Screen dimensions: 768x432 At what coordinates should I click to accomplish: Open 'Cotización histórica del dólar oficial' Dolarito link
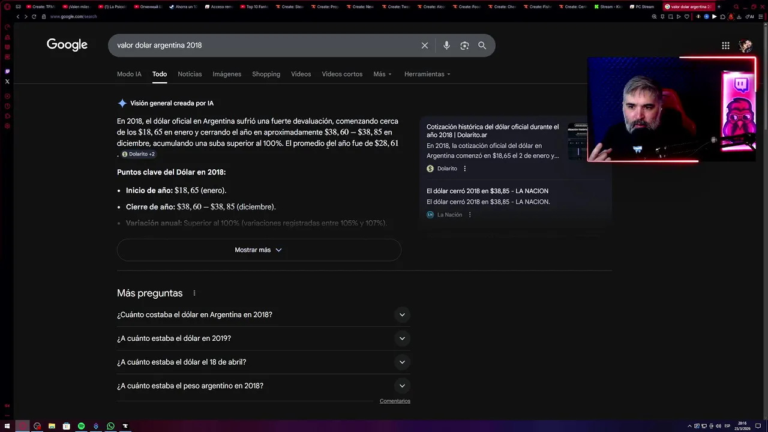pos(493,131)
